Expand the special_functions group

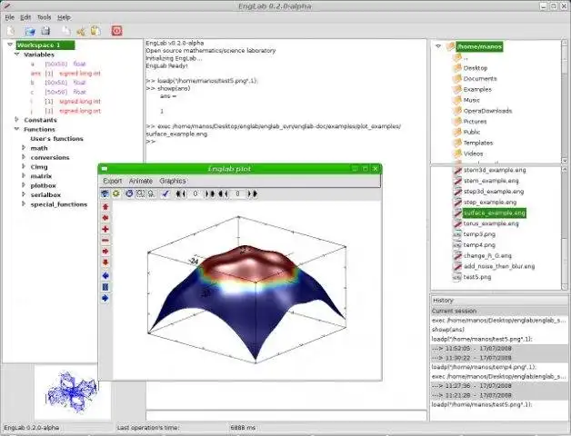pos(24,203)
